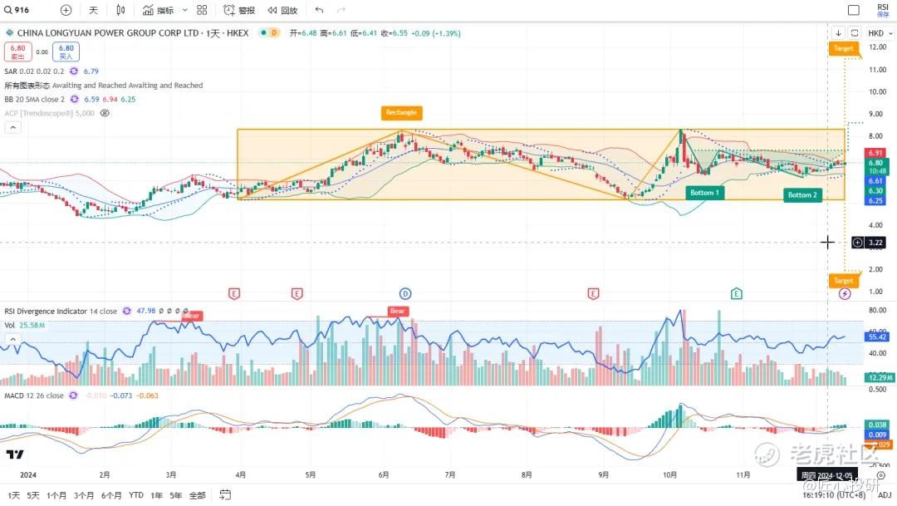This screenshot has width=897, height=506.
Task: Click the blue D dividend marker
Action: click(x=405, y=293)
